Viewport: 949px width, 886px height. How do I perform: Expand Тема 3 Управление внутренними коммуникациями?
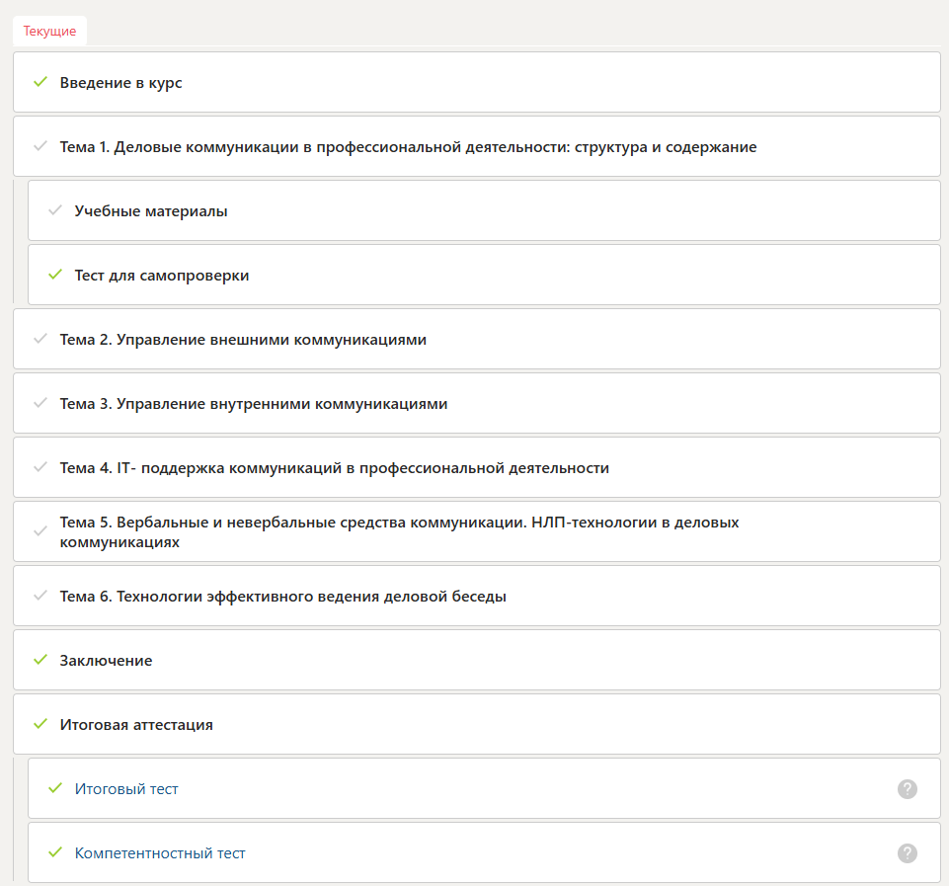[x=254, y=404]
